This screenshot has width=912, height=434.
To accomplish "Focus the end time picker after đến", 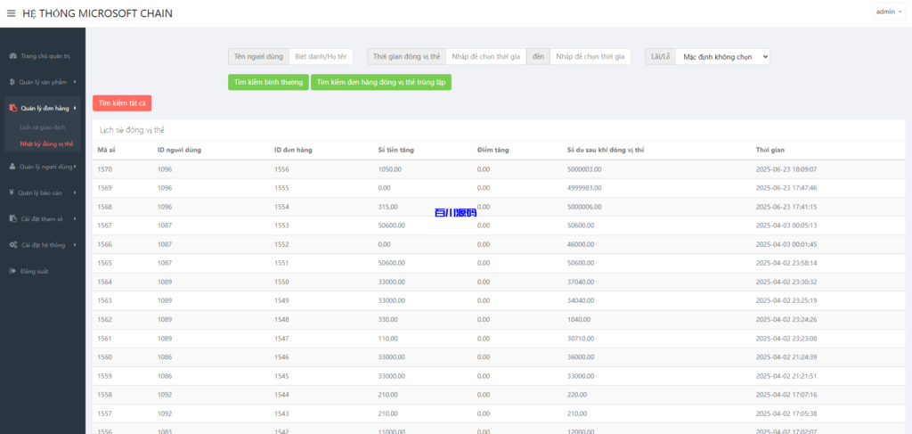I will pos(590,56).
